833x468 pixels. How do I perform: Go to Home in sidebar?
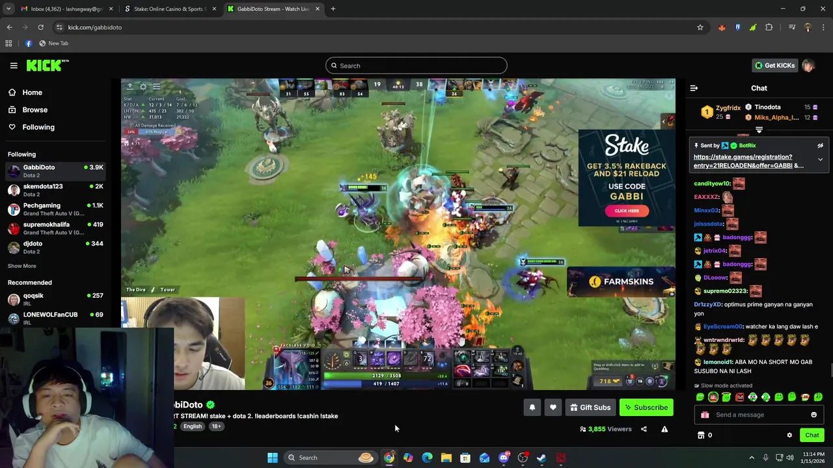click(x=32, y=92)
